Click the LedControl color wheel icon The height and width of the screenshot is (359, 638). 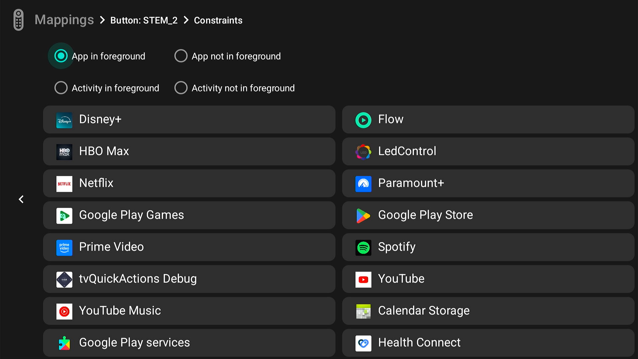[363, 152]
